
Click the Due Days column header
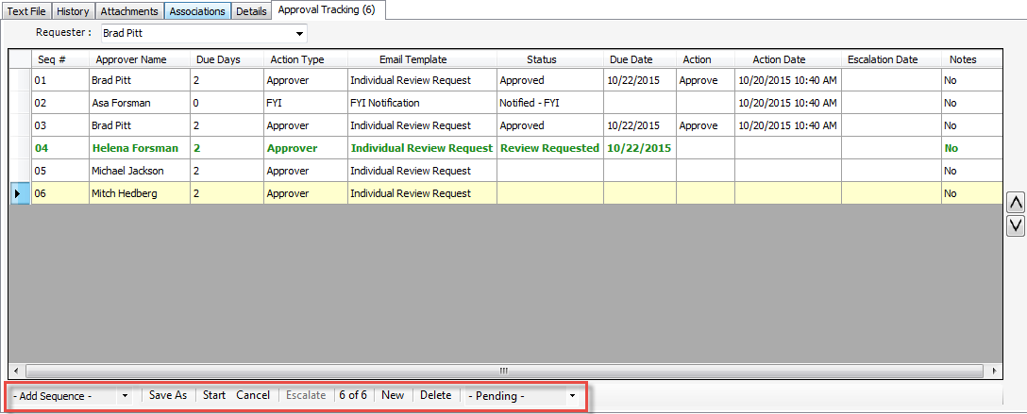point(227,59)
